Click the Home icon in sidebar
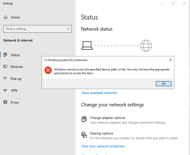This screenshot has width=190, height=155. (x=5, y=17)
